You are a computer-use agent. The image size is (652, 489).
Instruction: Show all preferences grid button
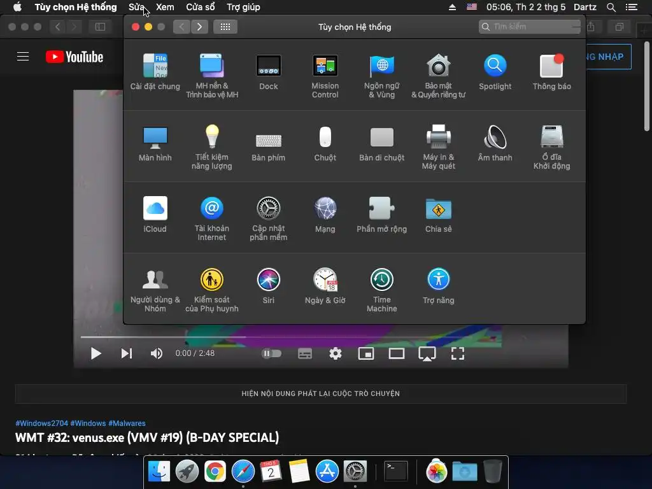point(225,27)
